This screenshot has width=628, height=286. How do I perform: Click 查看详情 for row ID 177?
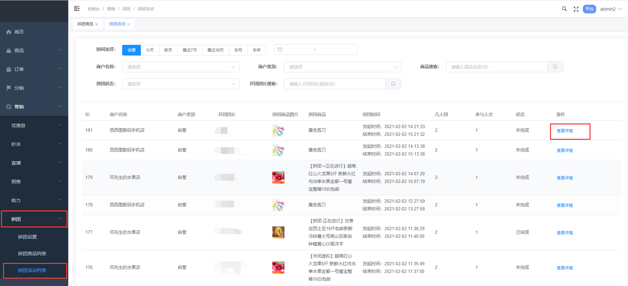(564, 233)
